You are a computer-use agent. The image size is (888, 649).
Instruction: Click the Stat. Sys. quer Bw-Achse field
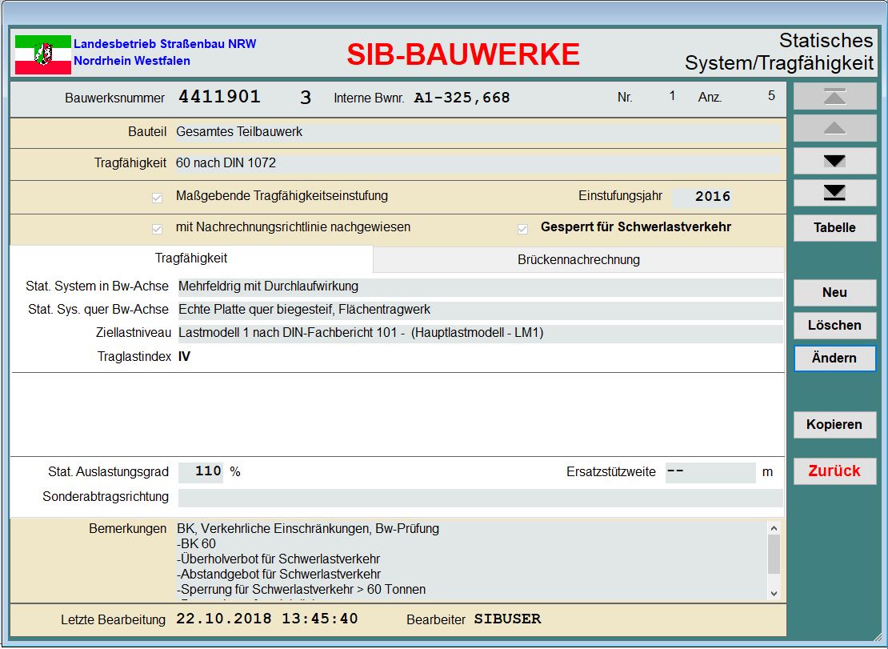coord(480,310)
